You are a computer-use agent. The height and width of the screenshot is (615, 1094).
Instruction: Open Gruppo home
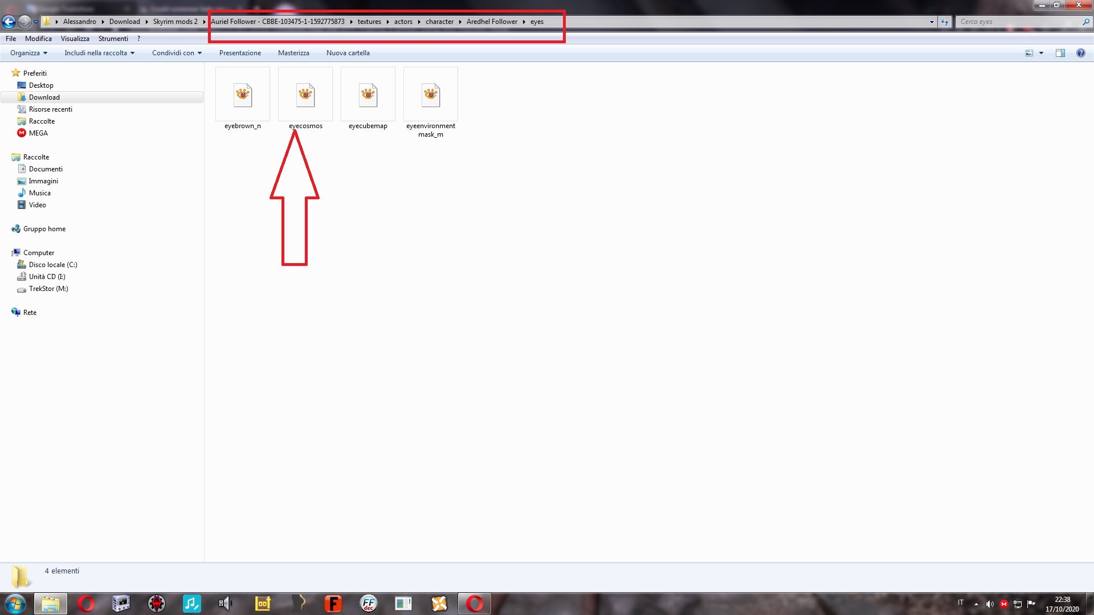44,229
